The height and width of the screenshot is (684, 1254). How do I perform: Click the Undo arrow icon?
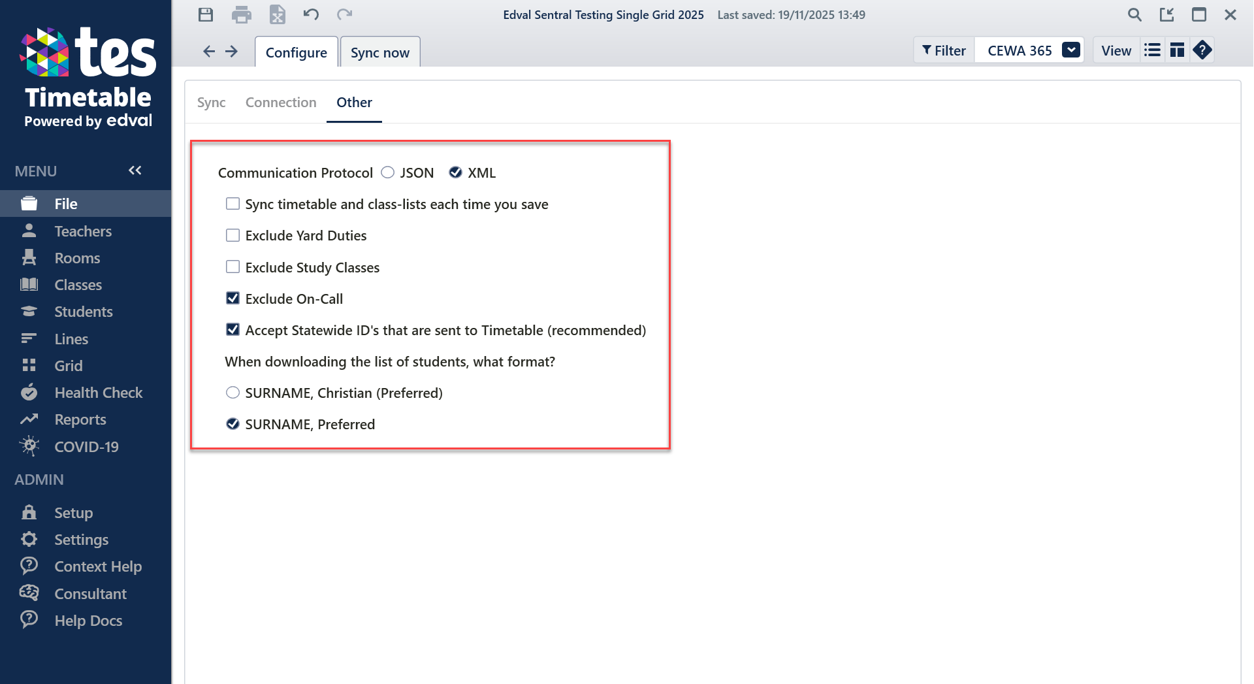tap(311, 14)
